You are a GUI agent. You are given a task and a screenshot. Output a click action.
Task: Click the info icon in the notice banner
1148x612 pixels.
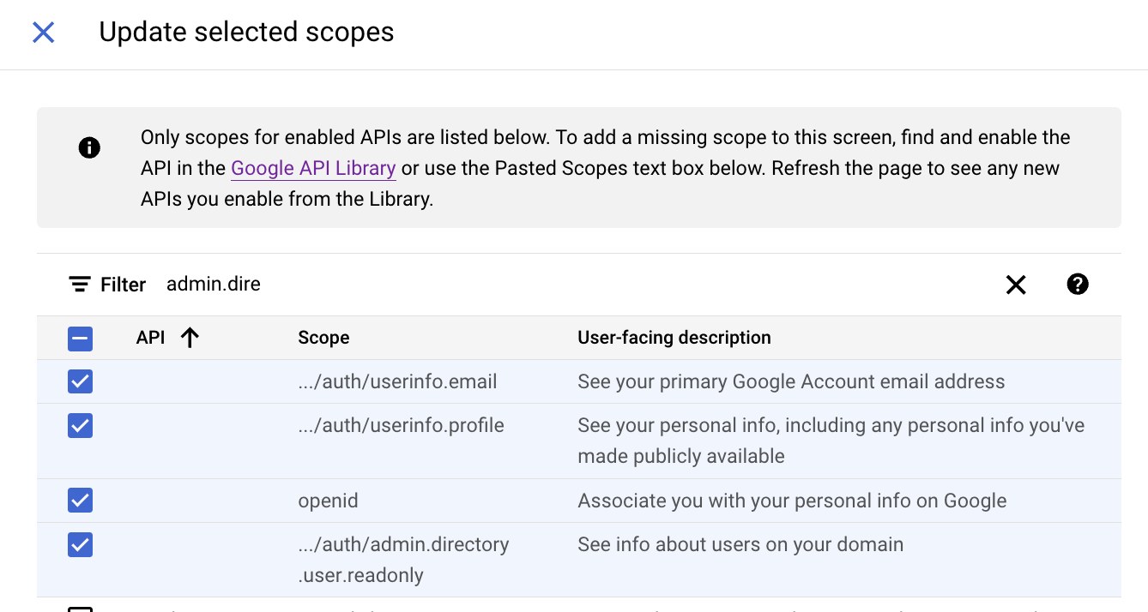(x=89, y=147)
